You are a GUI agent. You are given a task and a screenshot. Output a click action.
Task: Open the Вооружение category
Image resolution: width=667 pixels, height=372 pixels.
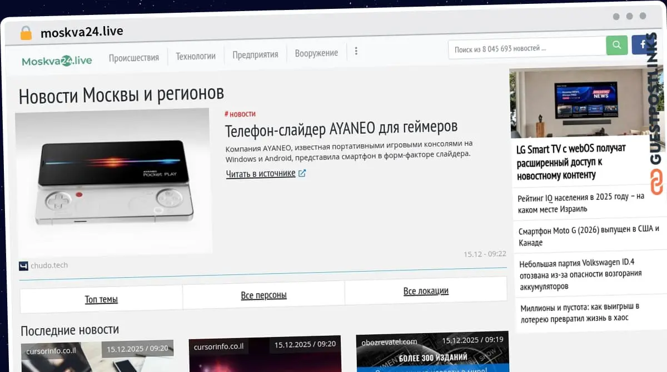coord(316,53)
